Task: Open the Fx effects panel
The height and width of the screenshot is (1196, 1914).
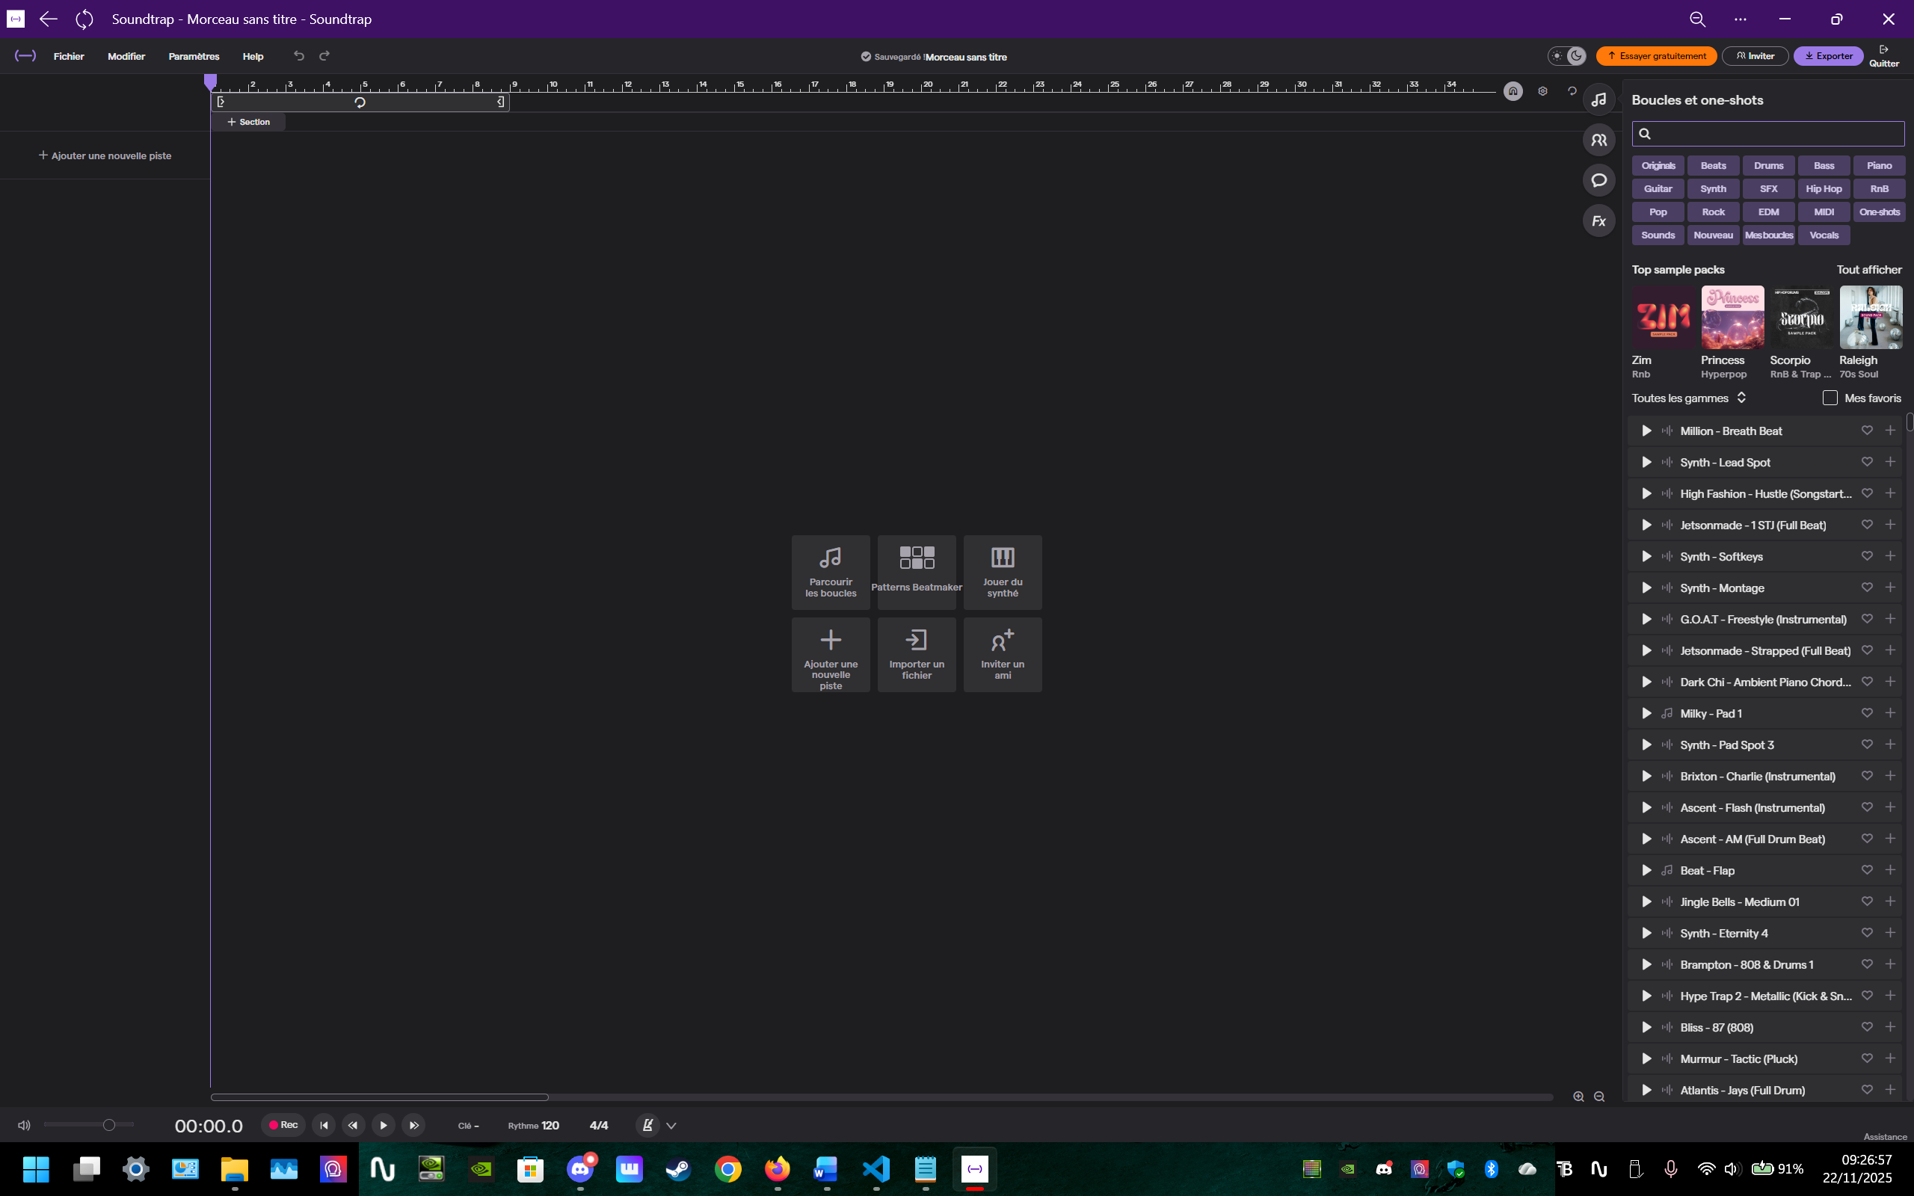Action: [x=1598, y=221]
